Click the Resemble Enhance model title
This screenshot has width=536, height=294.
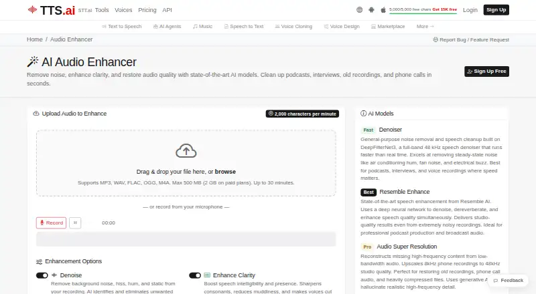click(405, 192)
